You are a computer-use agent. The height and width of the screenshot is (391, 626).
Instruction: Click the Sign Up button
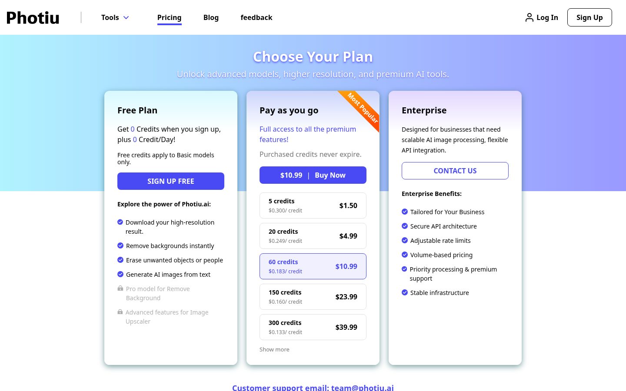click(x=589, y=17)
